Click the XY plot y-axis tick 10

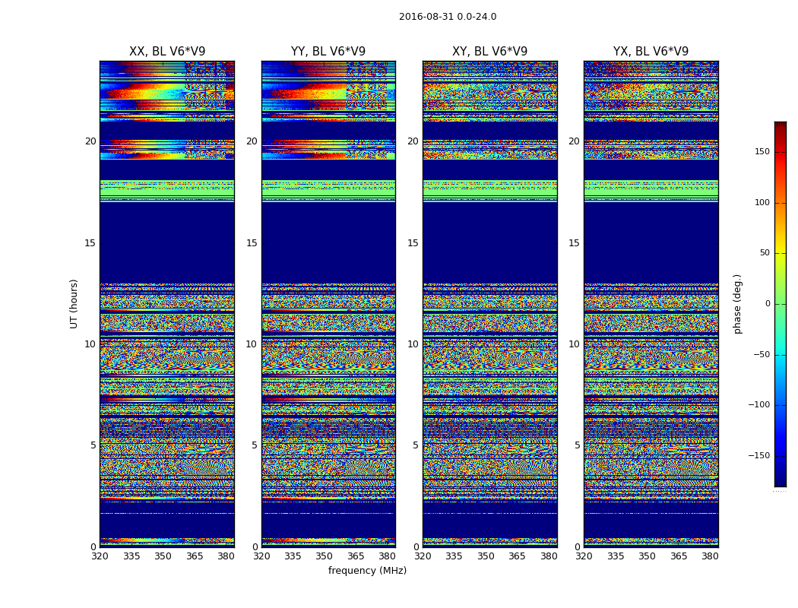point(413,344)
